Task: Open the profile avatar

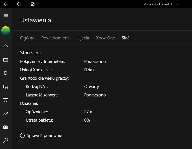Action: tap(6, 31)
